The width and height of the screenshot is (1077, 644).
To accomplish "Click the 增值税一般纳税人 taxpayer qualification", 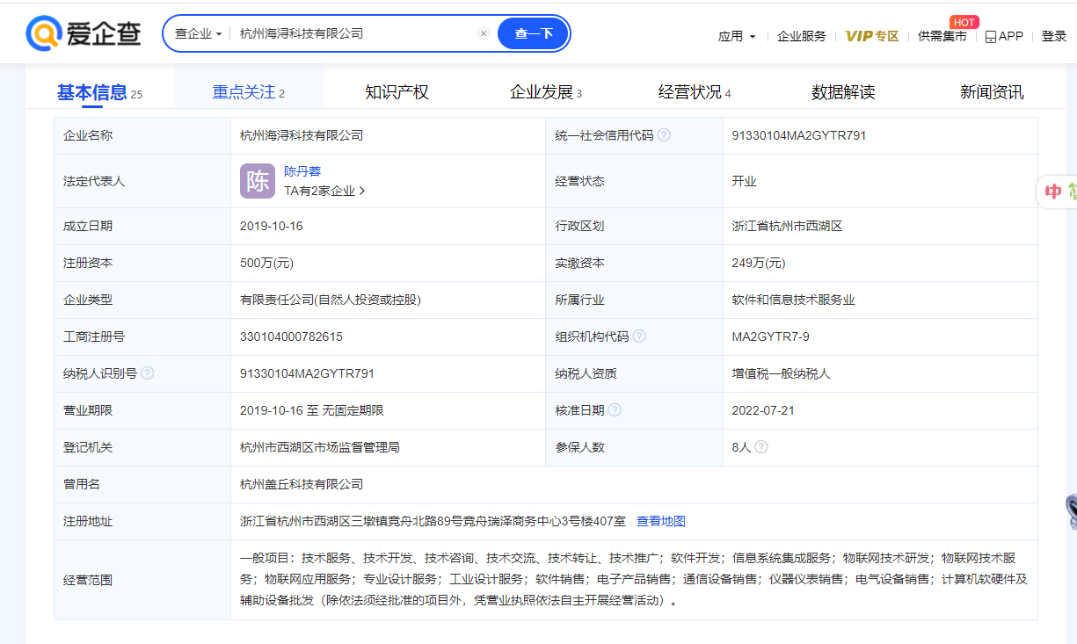I will coord(782,373).
